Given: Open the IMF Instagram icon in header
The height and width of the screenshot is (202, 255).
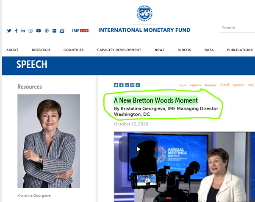Looking at the screenshot, I should [x=30, y=31].
